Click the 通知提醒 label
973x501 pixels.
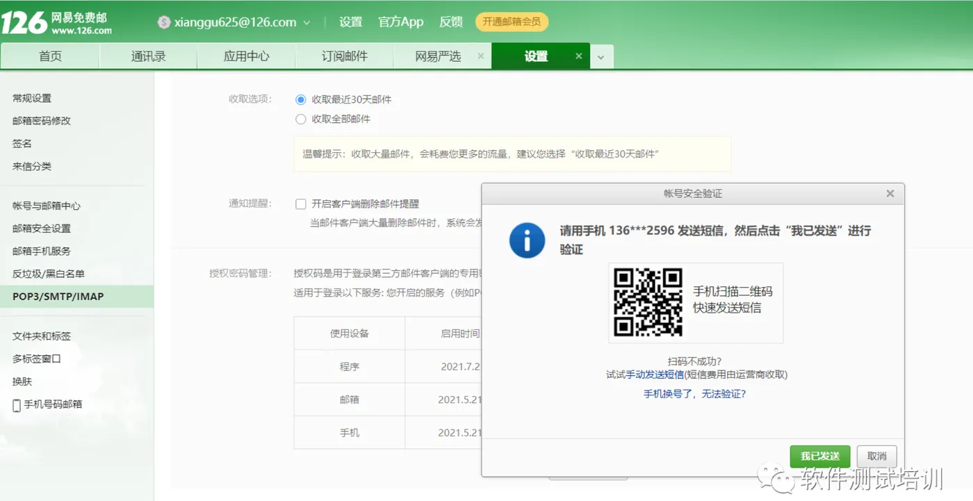coord(250,204)
